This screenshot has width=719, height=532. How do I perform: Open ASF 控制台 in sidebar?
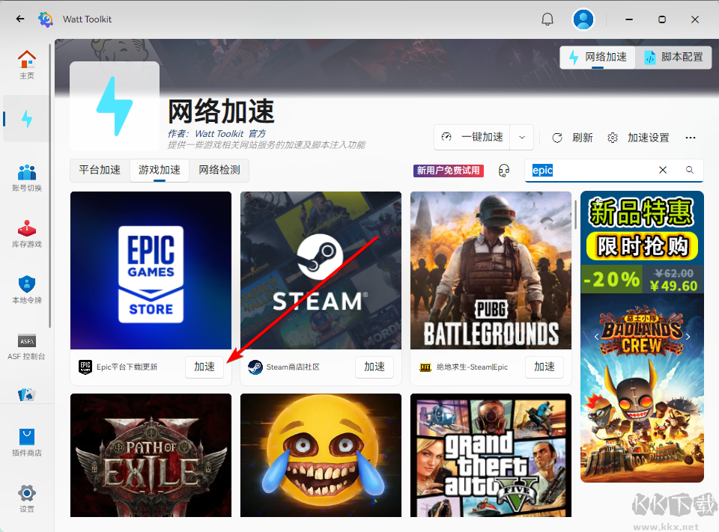(x=27, y=346)
